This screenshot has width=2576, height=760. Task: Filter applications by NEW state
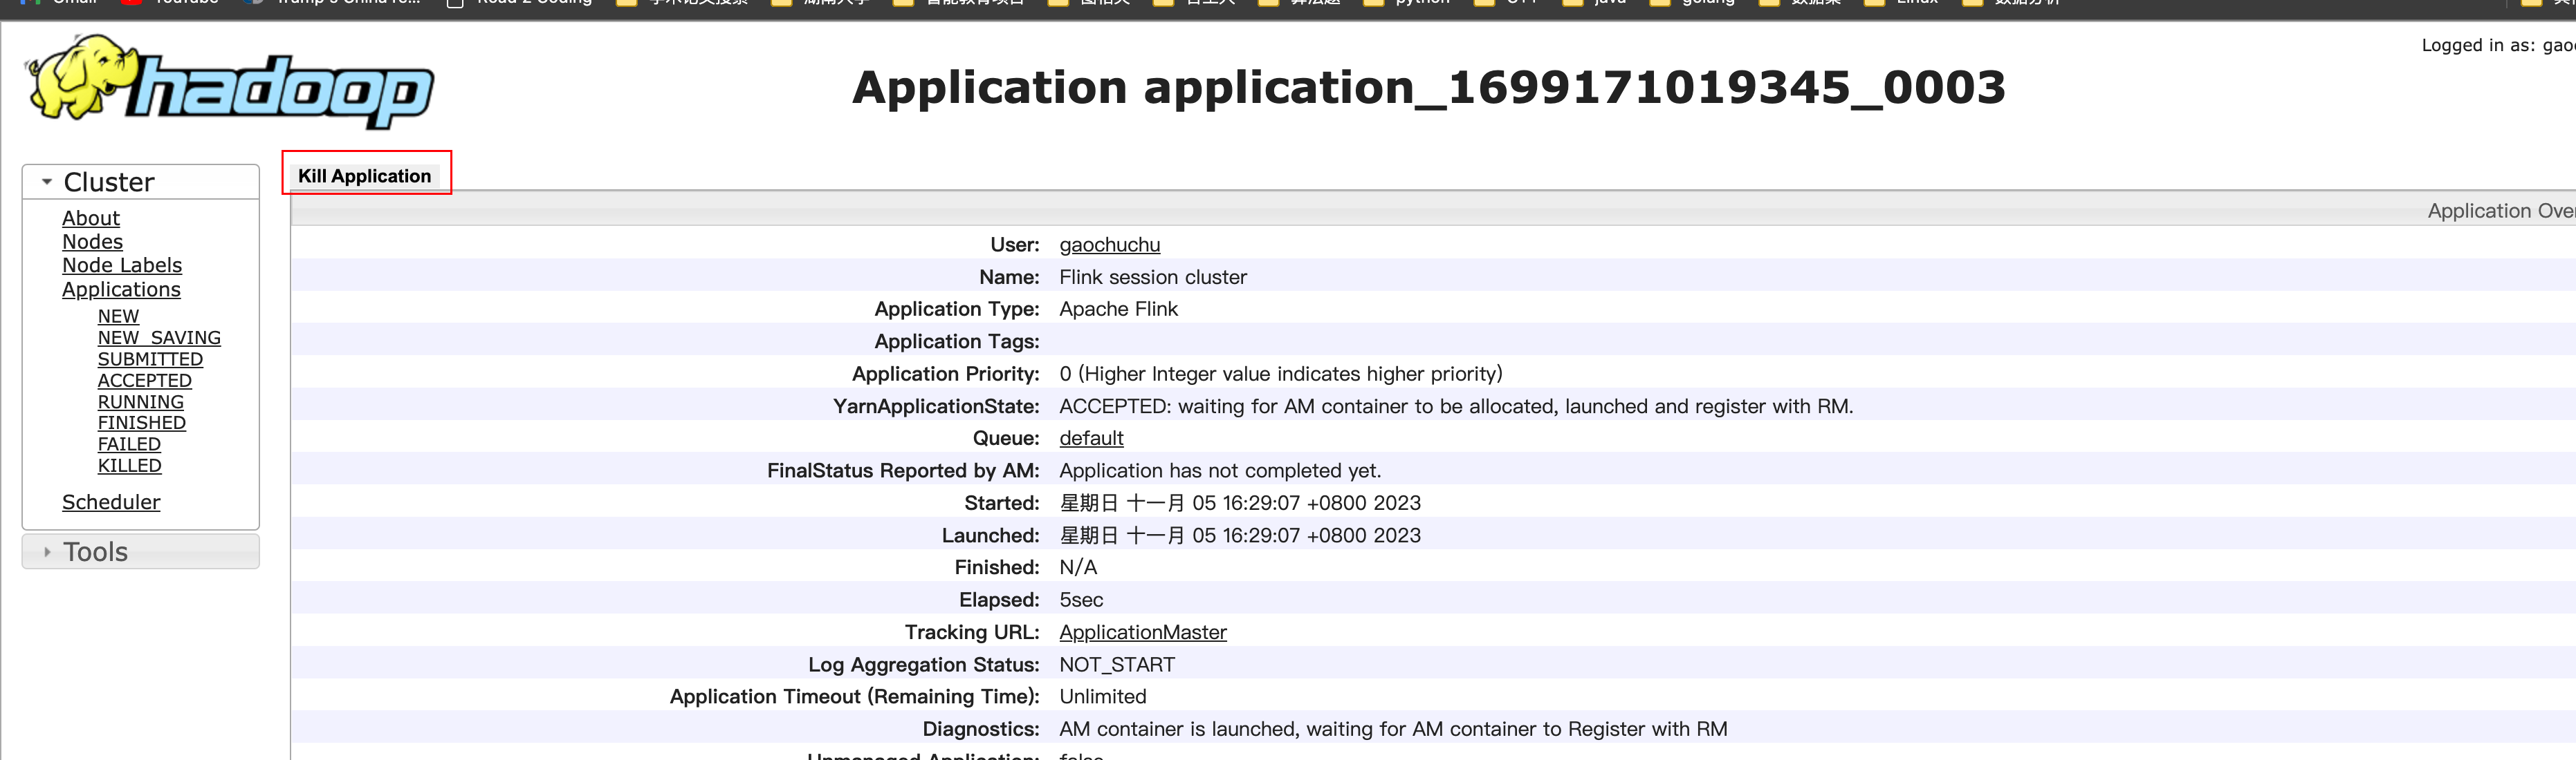pos(118,316)
